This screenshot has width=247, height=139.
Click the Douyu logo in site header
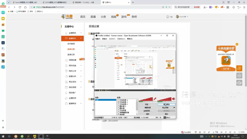tap(67, 17)
